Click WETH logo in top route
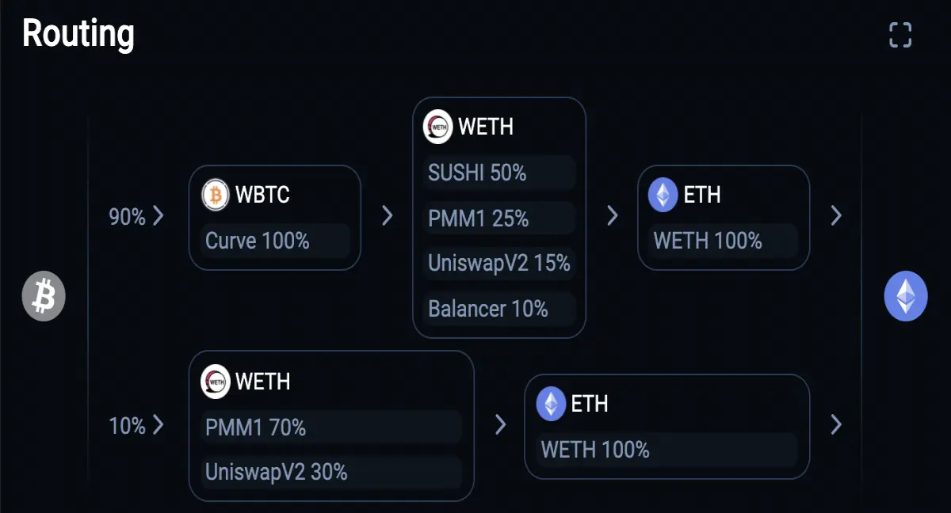The width and height of the screenshot is (951, 513). (438, 126)
